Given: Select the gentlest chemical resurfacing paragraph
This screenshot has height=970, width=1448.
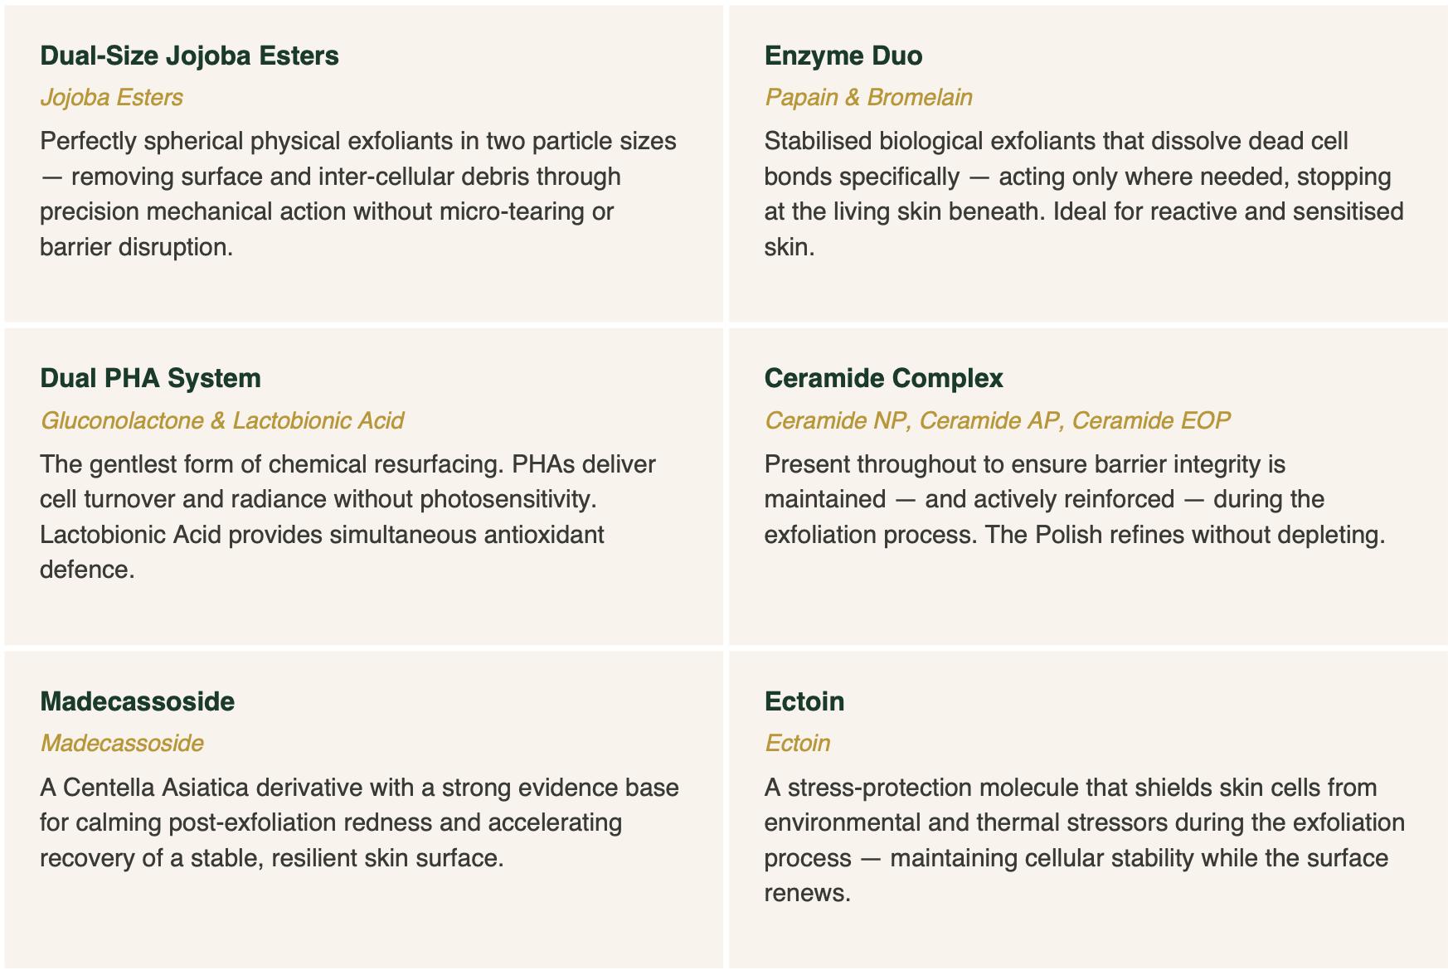Looking at the screenshot, I should click(x=347, y=517).
